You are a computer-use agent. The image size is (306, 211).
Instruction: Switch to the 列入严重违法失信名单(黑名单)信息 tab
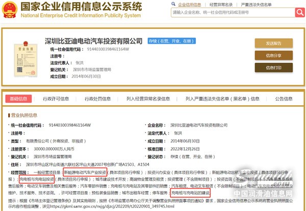pyautogui.click(x=222, y=99)
